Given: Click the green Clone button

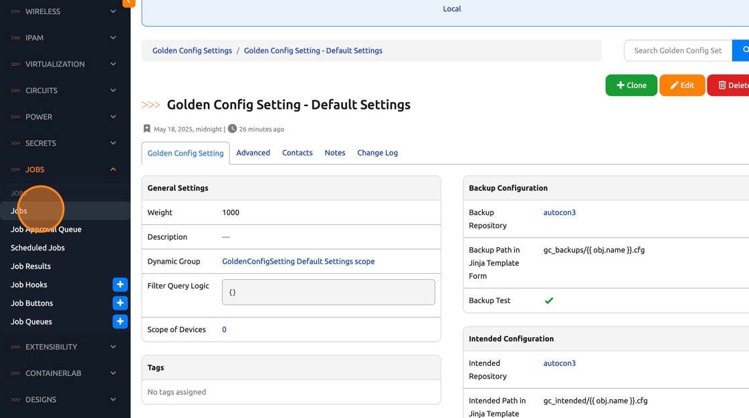Looking at the screenshot, I should 631,85.
